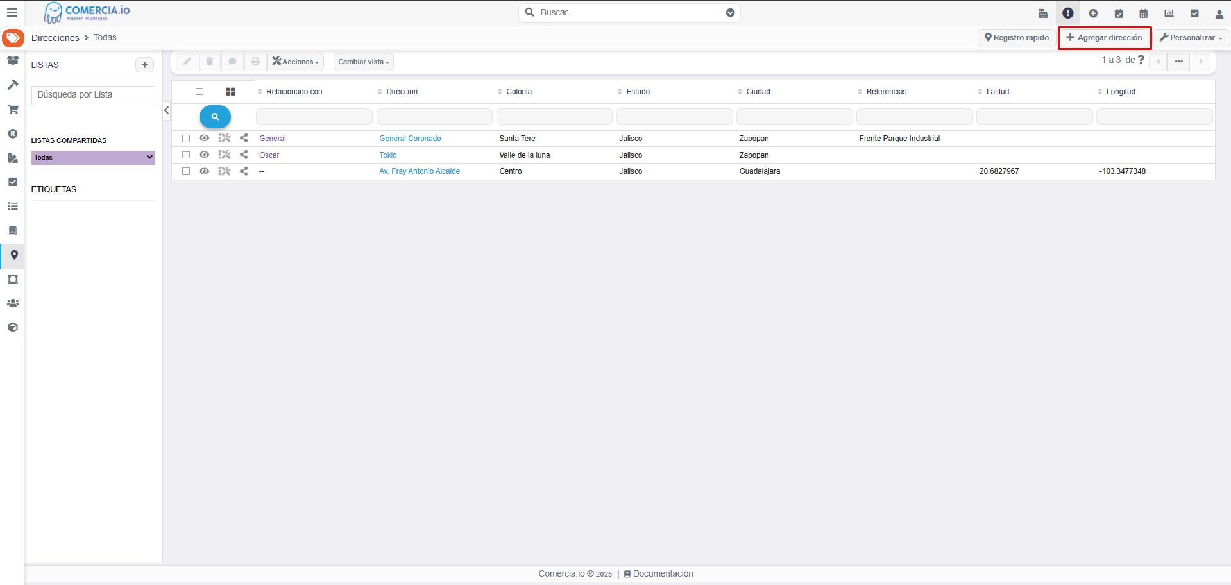
Task: Open the hamburger main menu
Action: [x=12, y=12]
